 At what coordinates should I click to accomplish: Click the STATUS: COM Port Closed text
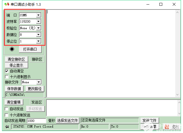tap(33, 126)
